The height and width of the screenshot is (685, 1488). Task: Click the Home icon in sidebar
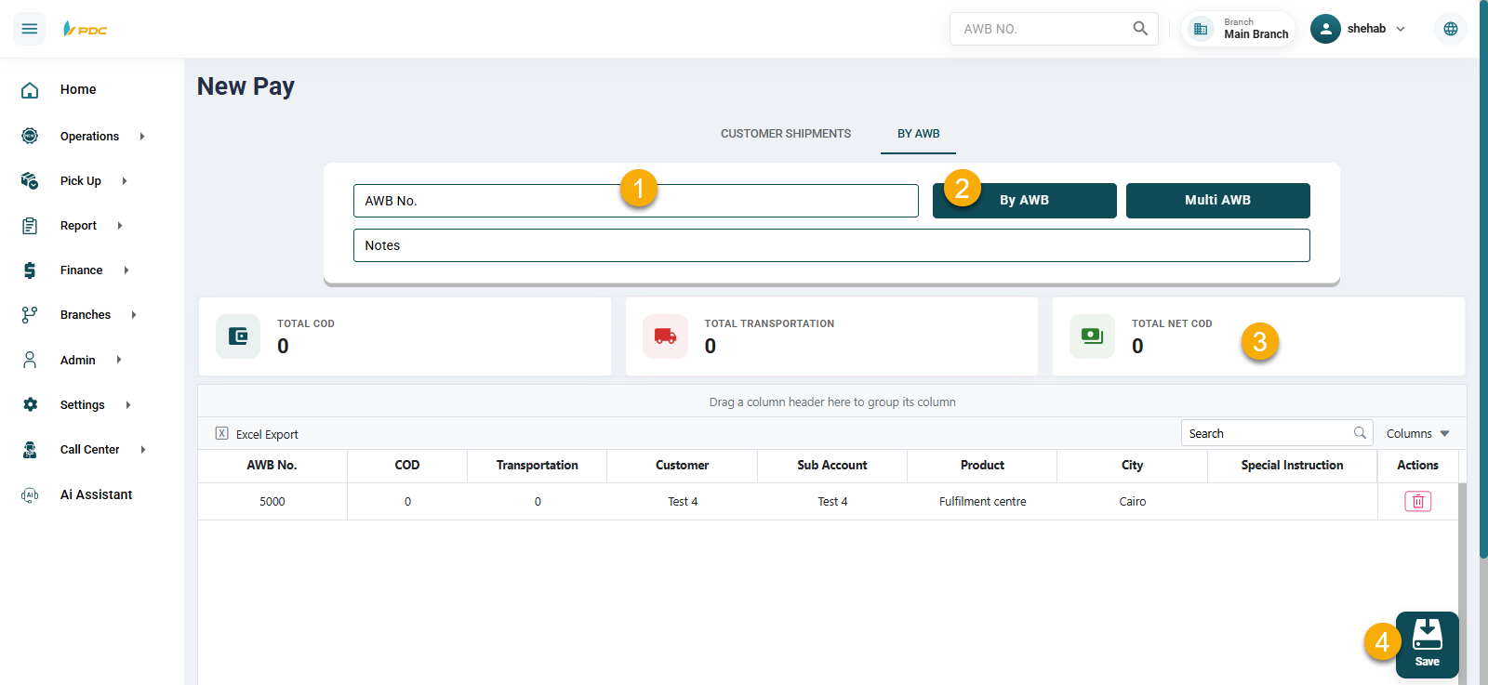[x=30, y=90]
